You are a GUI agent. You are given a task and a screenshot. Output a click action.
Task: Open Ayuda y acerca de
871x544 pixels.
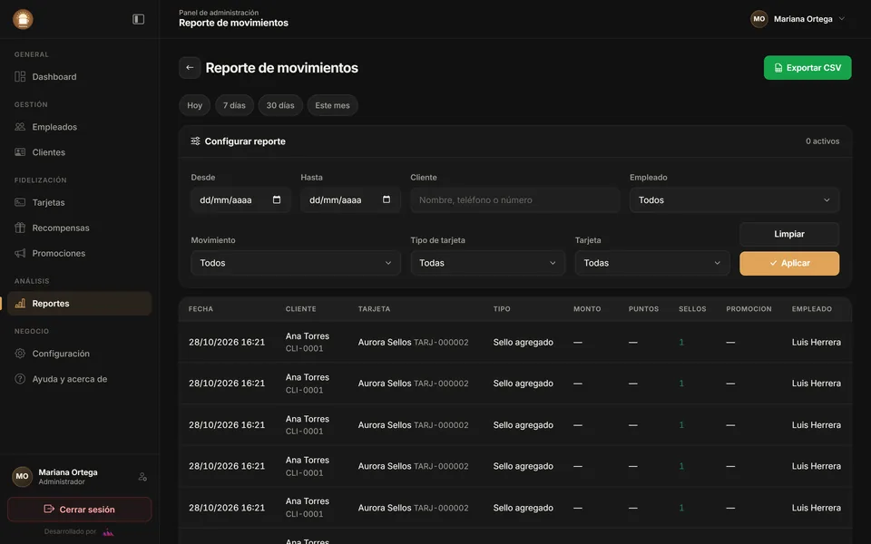tap(80, 379)
